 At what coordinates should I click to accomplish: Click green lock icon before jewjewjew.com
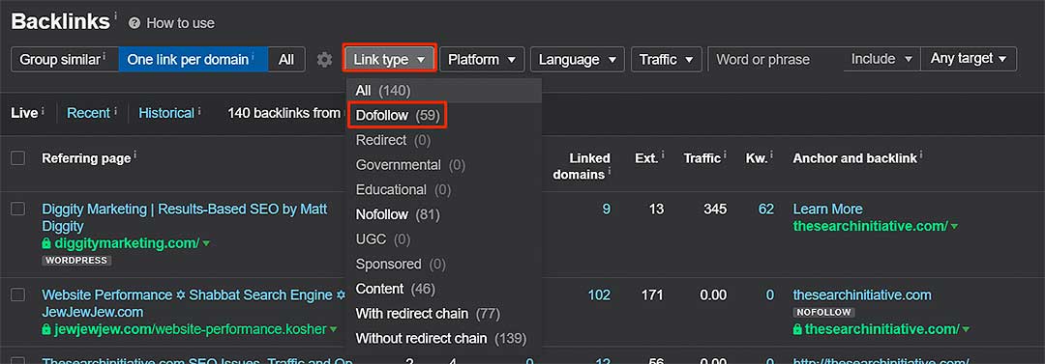(46, 329)
